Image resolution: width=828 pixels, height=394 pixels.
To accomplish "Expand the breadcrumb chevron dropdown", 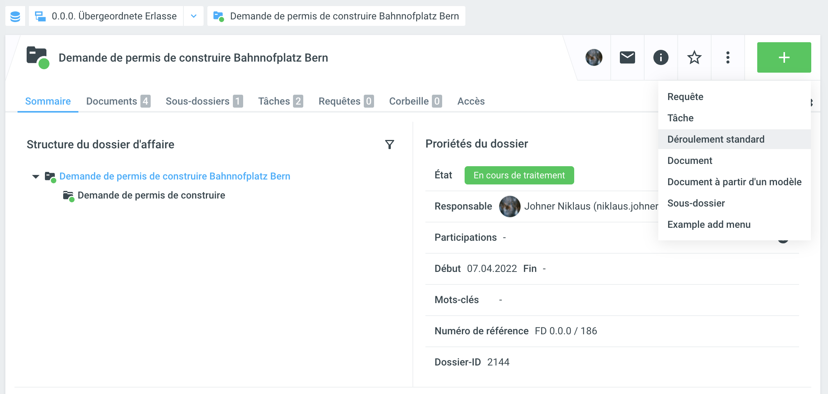I will point(194,16).
